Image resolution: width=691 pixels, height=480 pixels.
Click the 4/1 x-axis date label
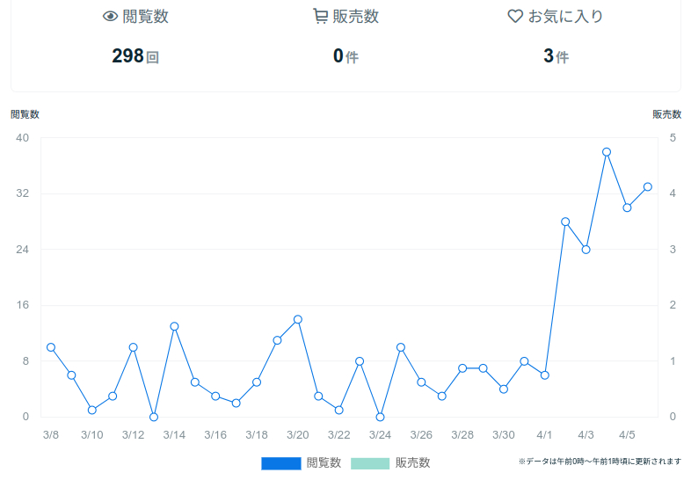(545, 435)
